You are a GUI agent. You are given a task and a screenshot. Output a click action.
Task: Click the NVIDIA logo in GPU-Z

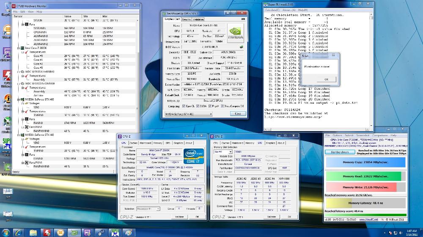236,33
